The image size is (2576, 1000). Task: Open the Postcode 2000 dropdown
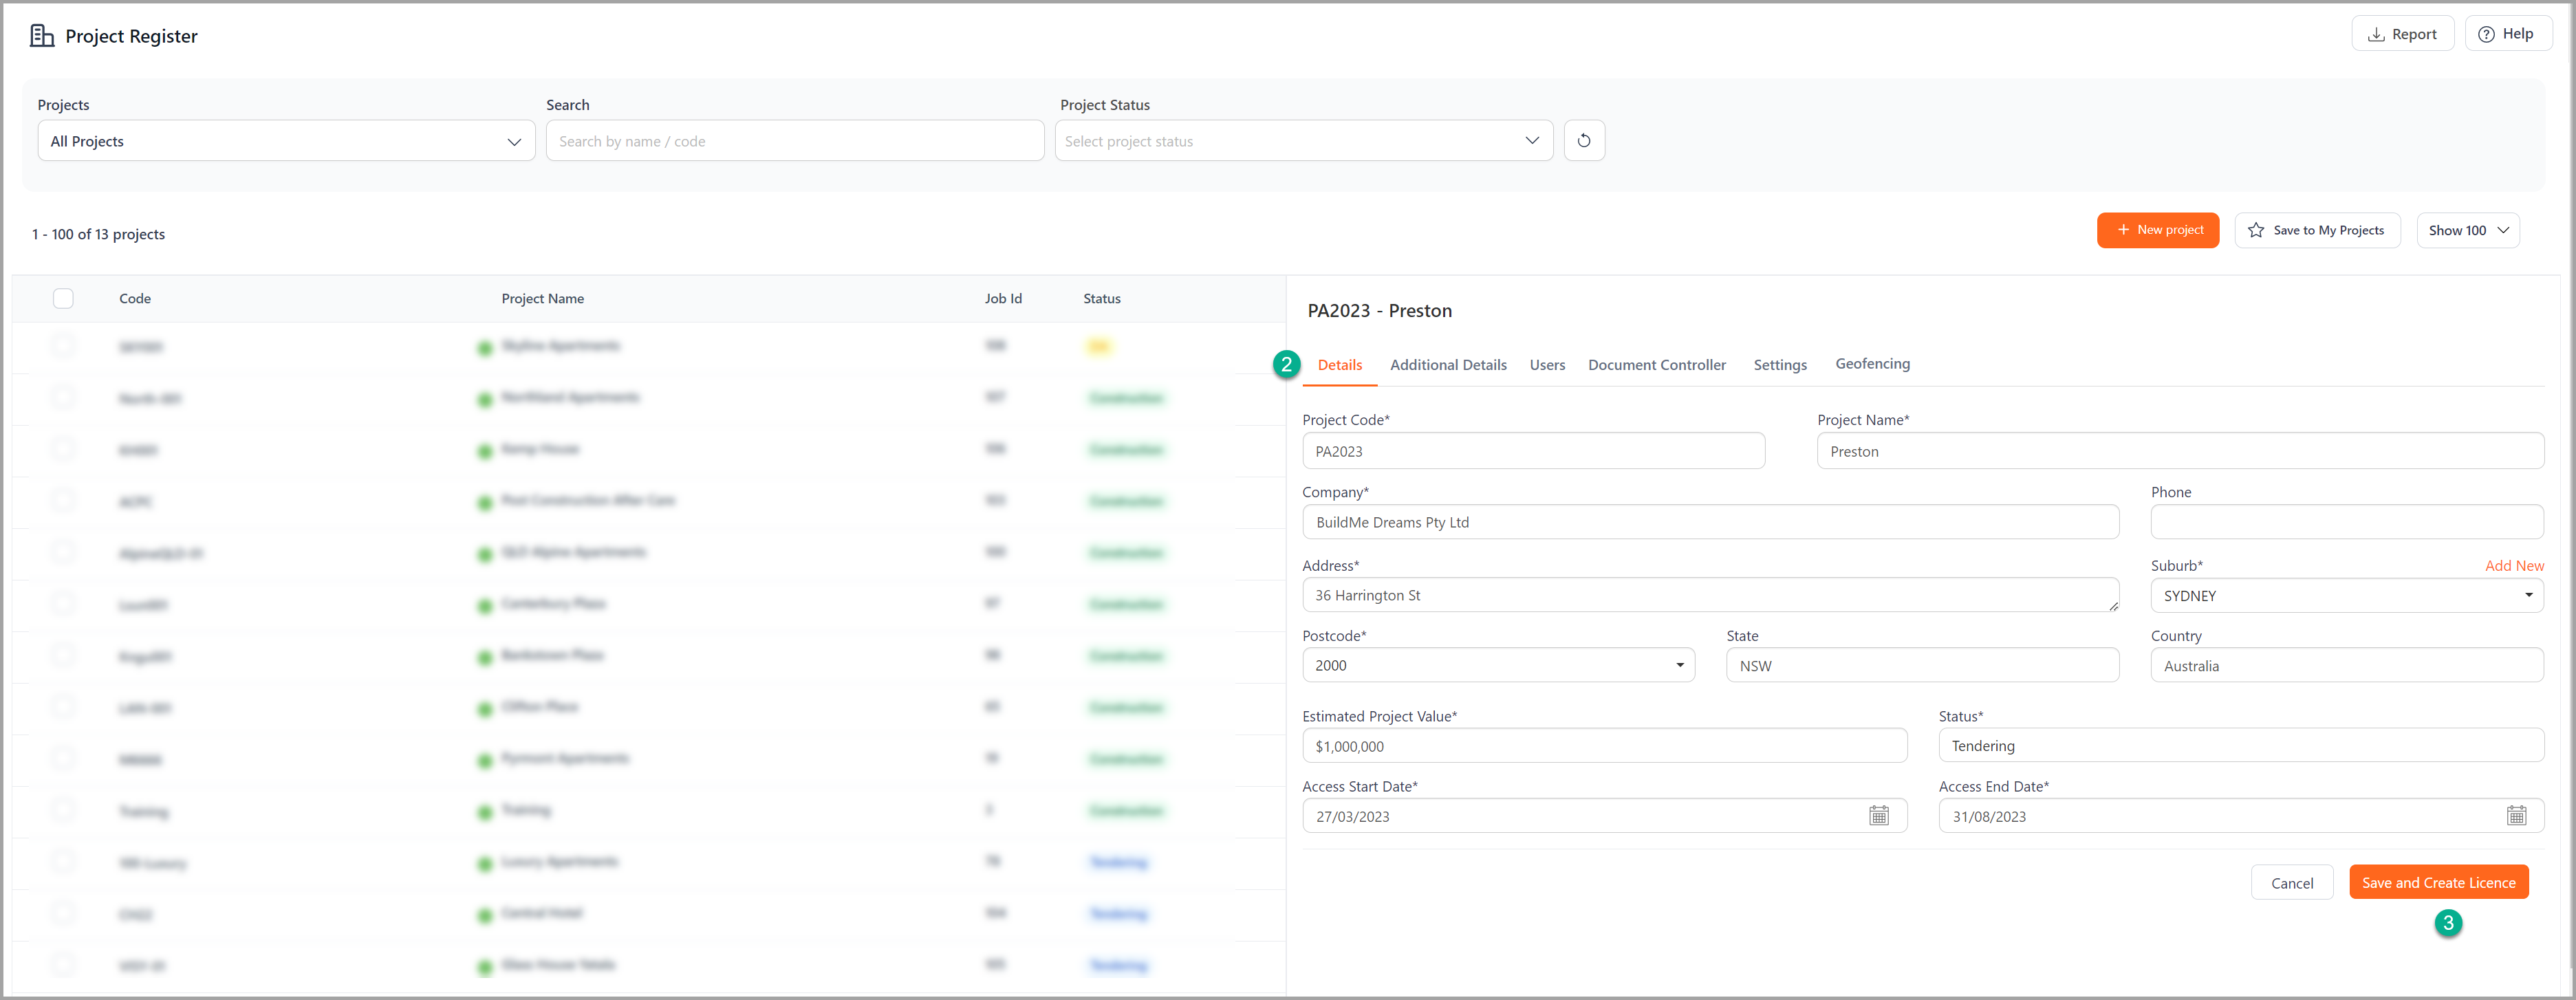1498,666
